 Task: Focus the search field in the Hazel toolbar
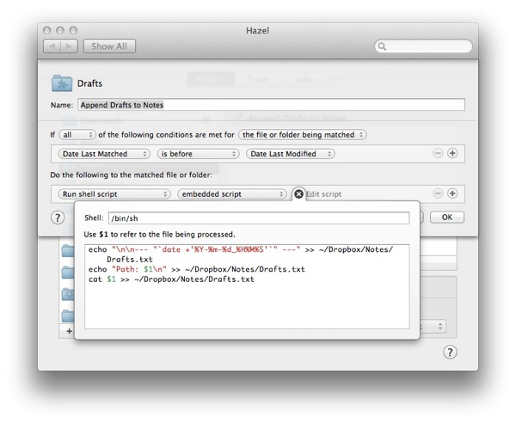tap(423, 46)
